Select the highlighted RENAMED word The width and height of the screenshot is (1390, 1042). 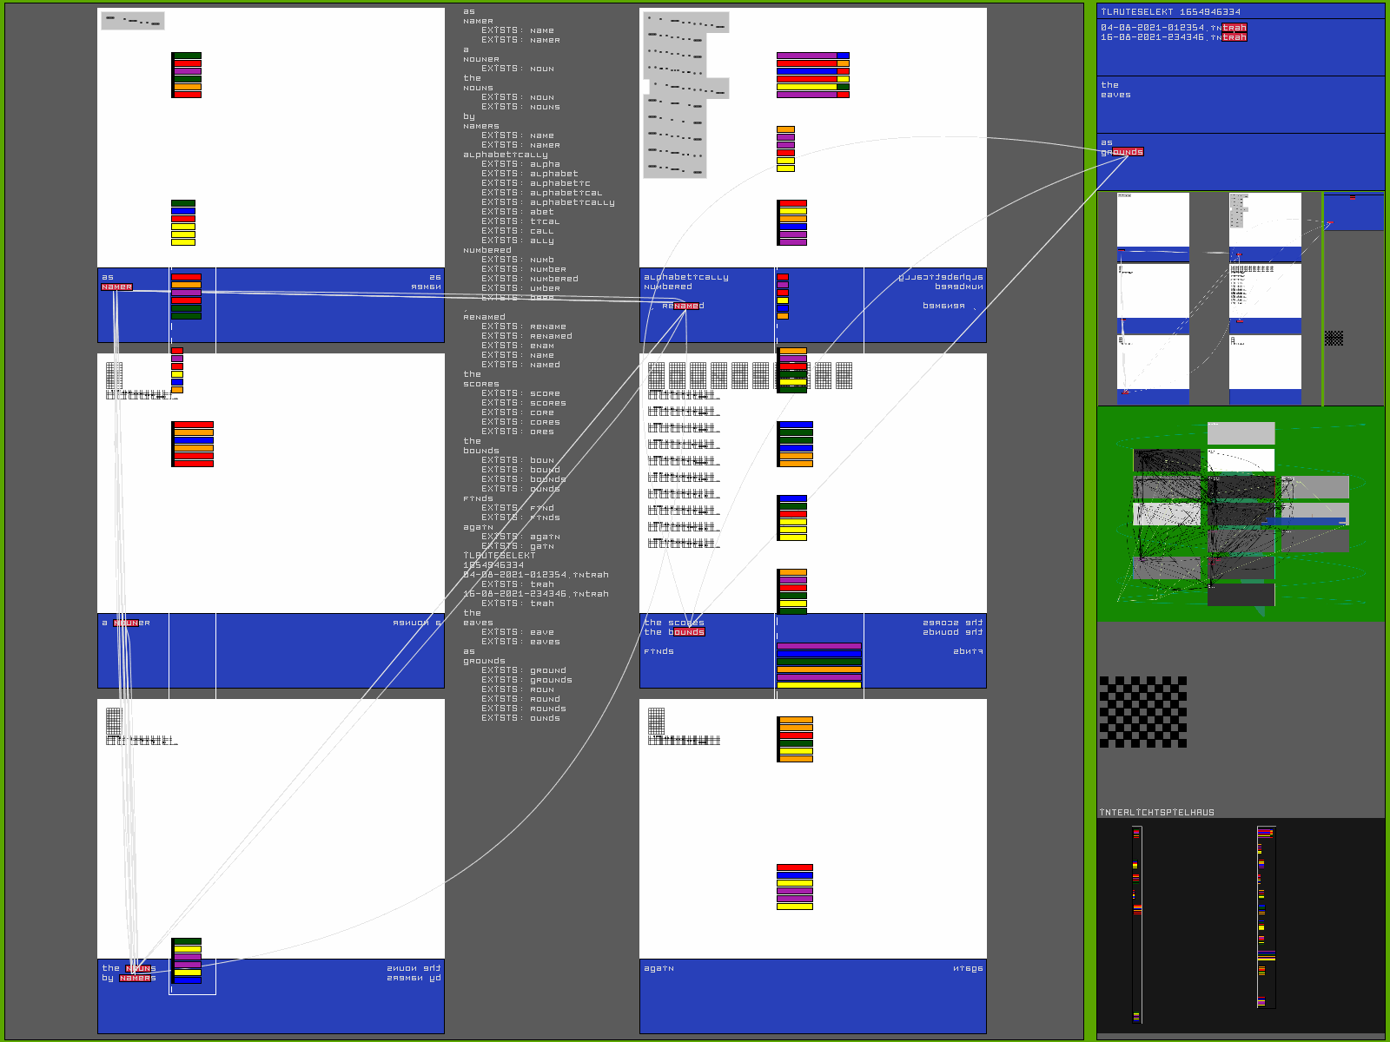[x=688, y=306]
